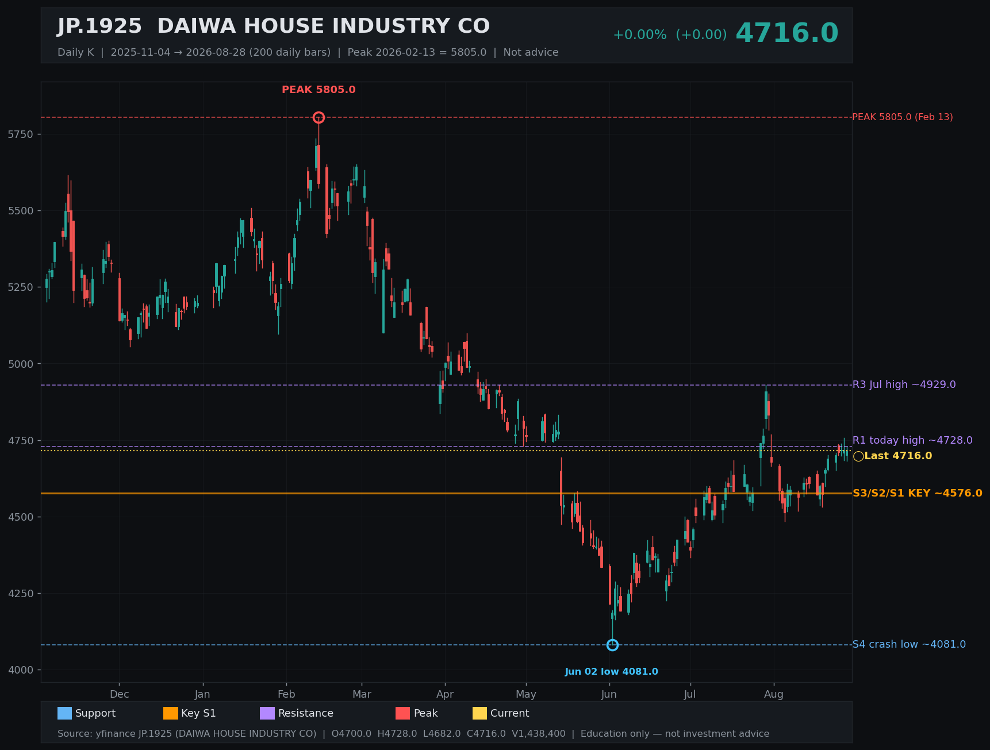Click the "+0.00% (+0.00)" change value
The width and height of the screenshot is (990, 750).
click(670, 35)
